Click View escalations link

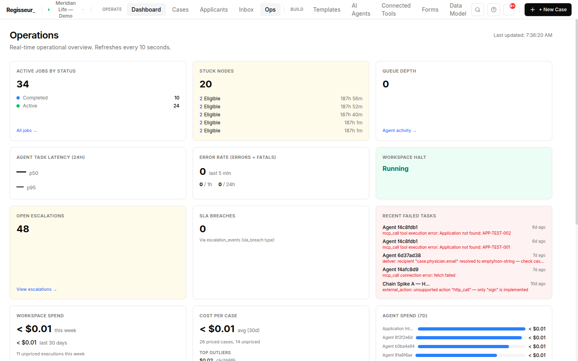tap(37, 290)
